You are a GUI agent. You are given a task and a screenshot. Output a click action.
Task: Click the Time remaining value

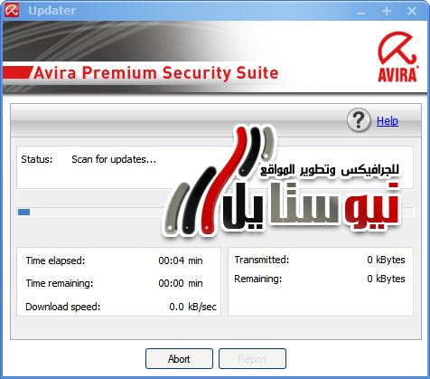181,283
